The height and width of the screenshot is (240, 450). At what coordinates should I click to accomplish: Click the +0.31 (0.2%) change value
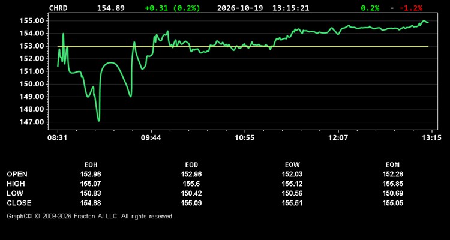172,8
